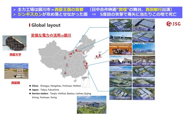The width and height of the screenshot is (193, 119).
Task: Click Hainan island on the map
Action: tap(75, 81)
